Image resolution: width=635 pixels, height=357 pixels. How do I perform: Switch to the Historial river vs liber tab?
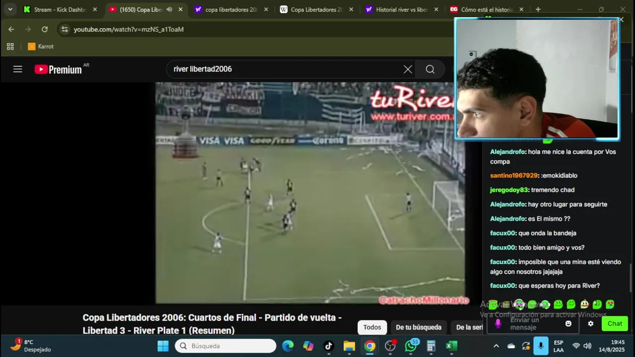[403, 9]
